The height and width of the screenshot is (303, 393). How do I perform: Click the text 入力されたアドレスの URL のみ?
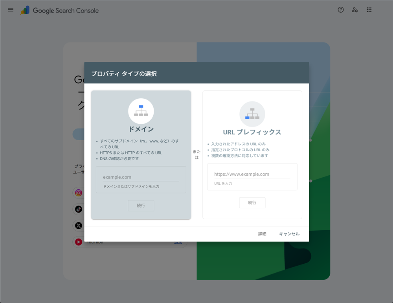239,144
